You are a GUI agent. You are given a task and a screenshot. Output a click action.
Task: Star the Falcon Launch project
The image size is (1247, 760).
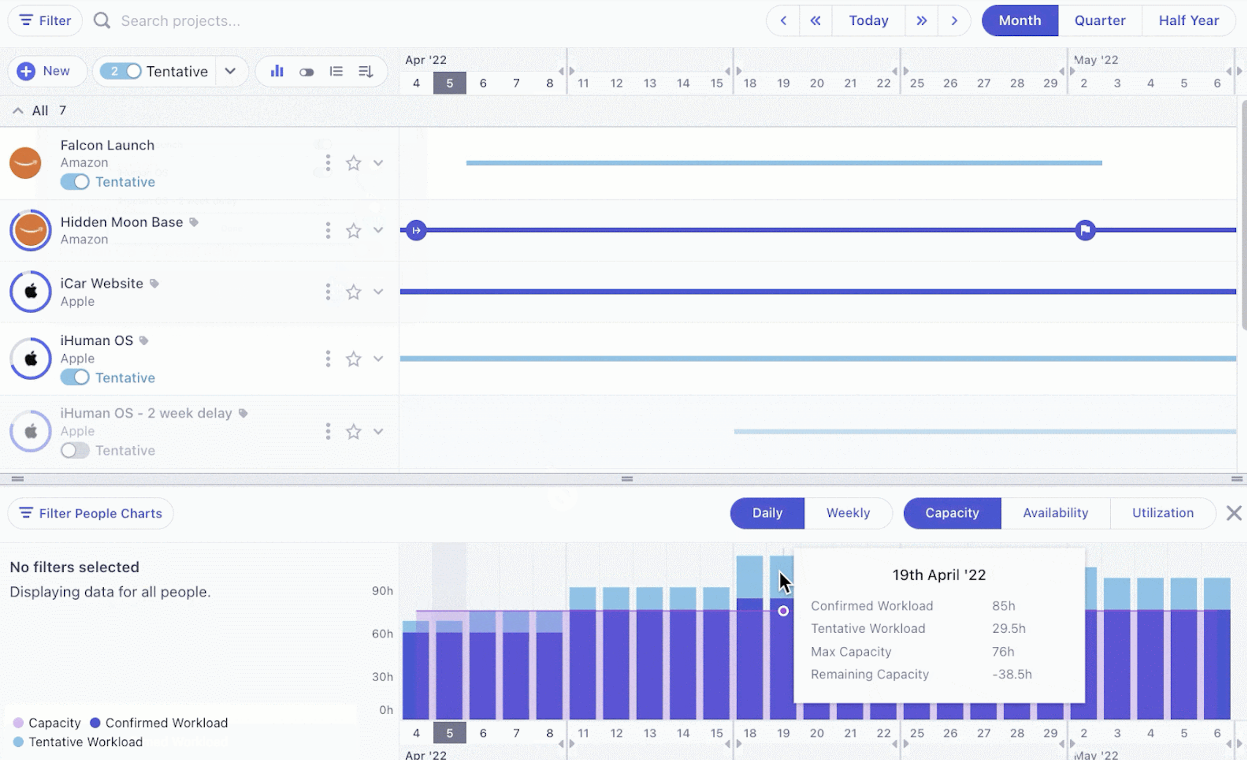click(353, 163)
